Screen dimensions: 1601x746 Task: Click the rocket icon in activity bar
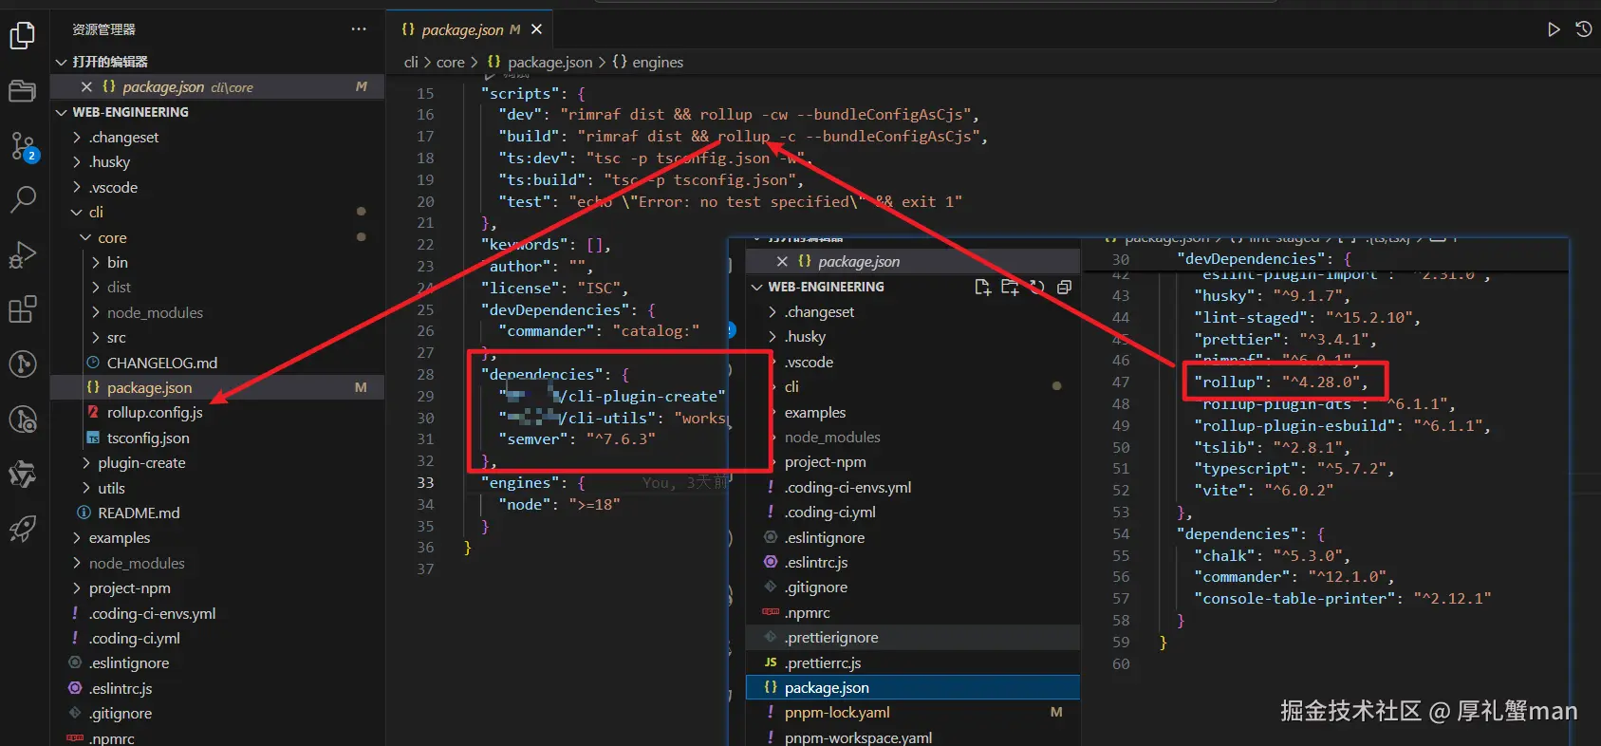click(x=22, y=528)
